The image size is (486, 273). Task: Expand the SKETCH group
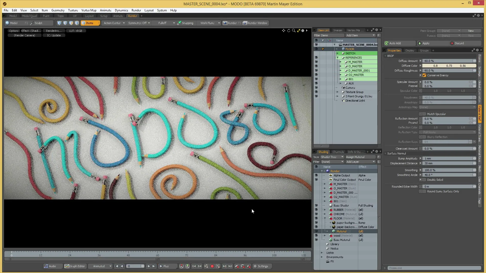tap(337, 53)
